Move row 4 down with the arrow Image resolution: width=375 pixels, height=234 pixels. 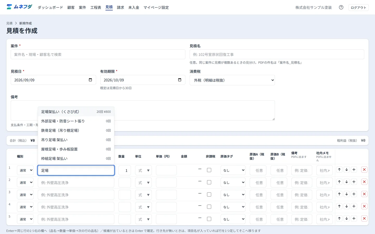347,206
